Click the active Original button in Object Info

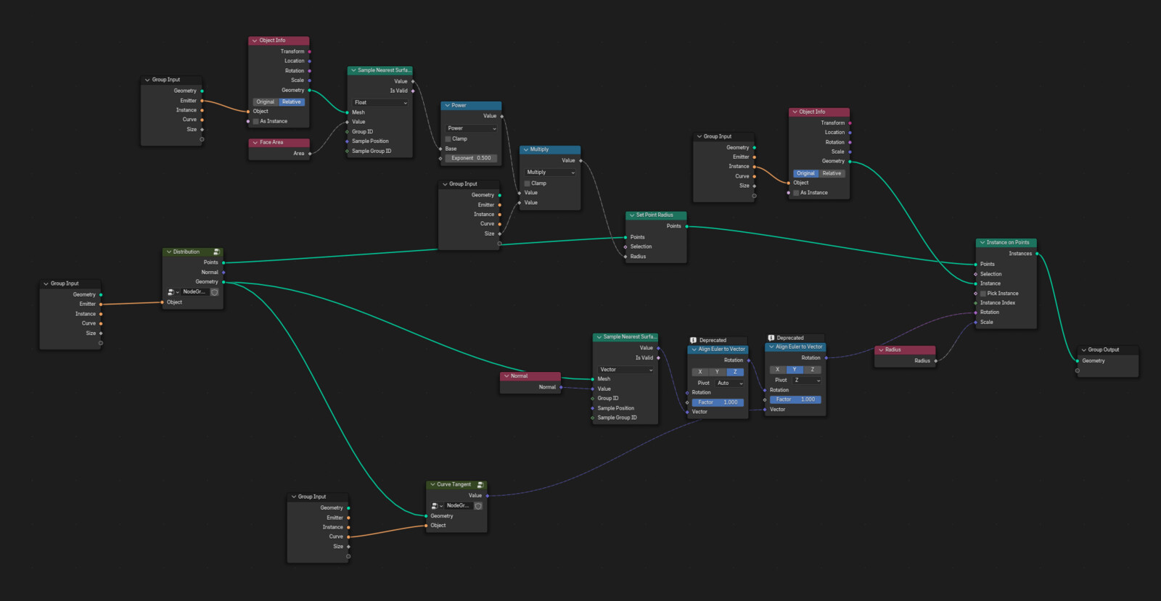805,174
